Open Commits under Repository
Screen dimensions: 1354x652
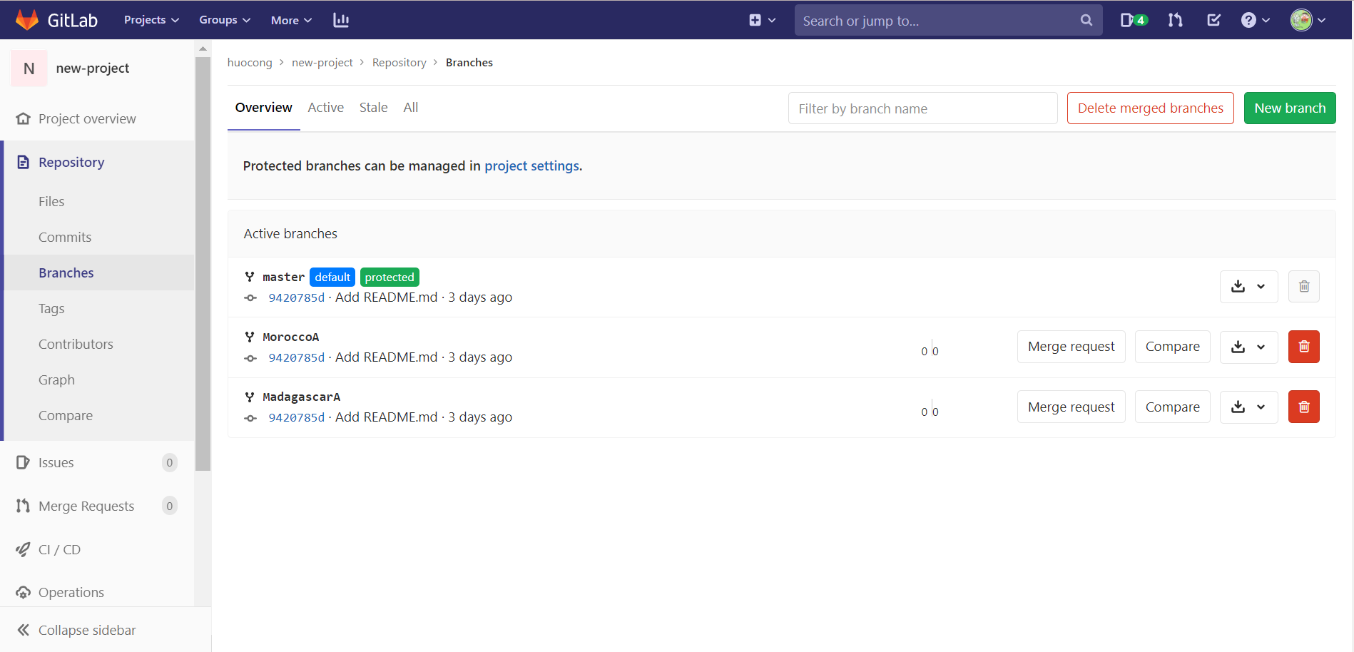(65, 237)
